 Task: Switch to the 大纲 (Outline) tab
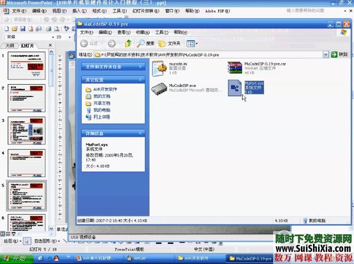(10, 46)
